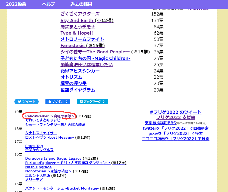Viewport: 228px width, 192px height.
Task: Open the 2022投票 menu item
Action: tap(16, 4)
